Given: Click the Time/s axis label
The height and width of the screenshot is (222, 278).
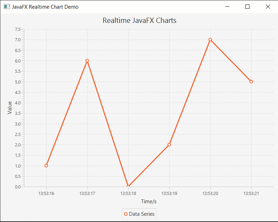Looking at the screenshot, I should click(x=148, y=201).
